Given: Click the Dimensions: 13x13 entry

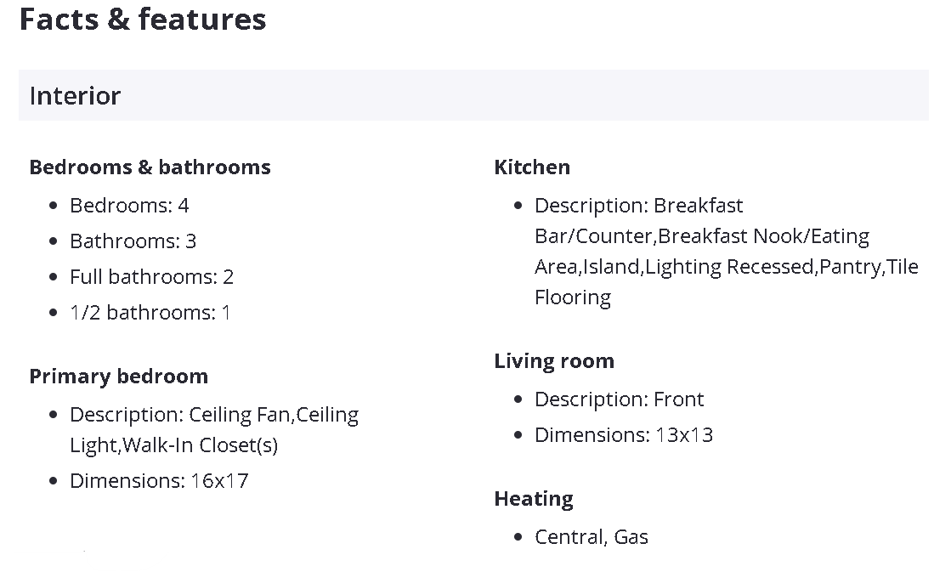Looking at the screenshot, I should tap(624, 435).
